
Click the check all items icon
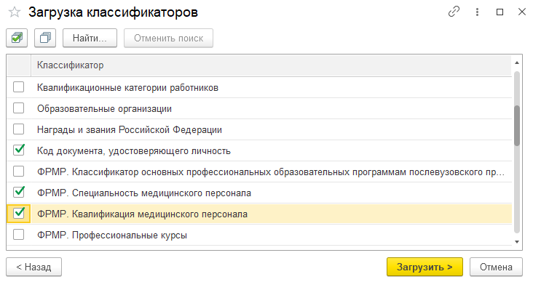(x=17, y=38)
